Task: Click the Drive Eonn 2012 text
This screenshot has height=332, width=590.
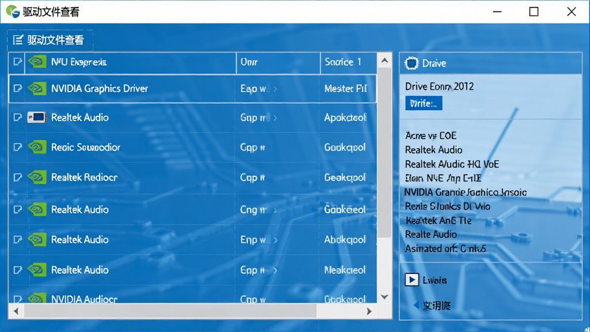Action: pyautogui.click(x=439, y=86)
